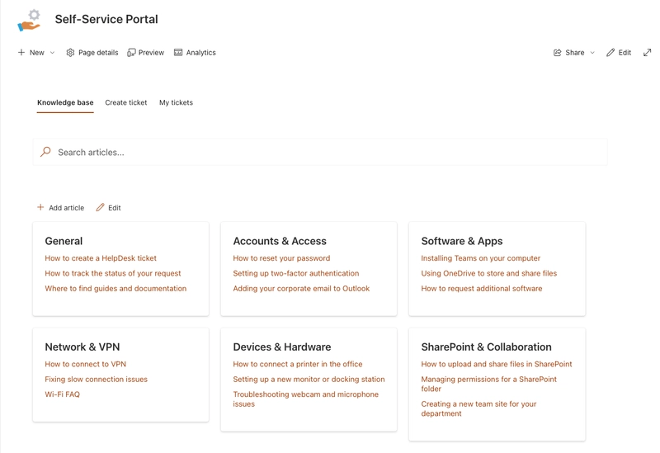This screenshot has height=453, width=660.
Task: Click Edit button above article cards
Action: coord(108,208)
